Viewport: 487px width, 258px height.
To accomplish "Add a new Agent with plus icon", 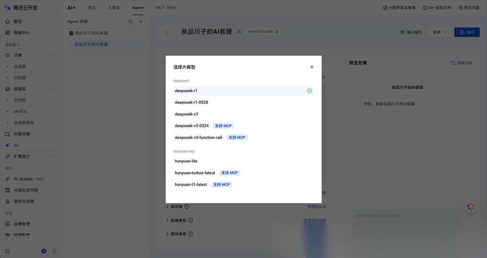I will click(141, 22).
